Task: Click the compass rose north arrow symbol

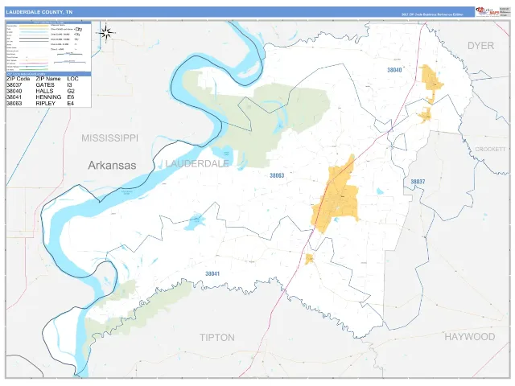Action: click(x=106, y=33)
